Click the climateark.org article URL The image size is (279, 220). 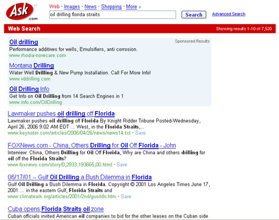pyautogui.click(x=62, y=197)
